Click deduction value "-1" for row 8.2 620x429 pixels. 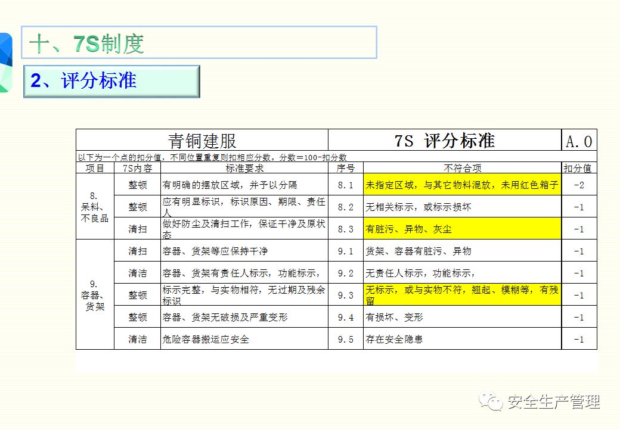tap(579, 207)
